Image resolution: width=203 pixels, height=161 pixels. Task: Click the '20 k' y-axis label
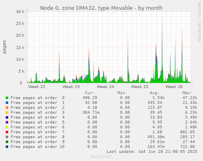click(20, 35)
